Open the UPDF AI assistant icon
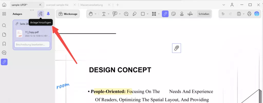Viewport: 263px width, 103px height. [257, 14]
